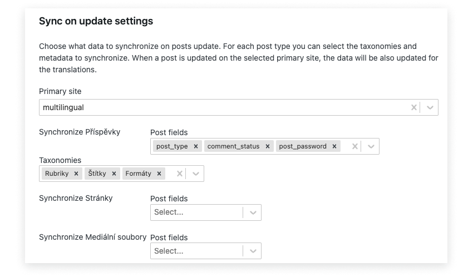Click empty space in Taxonomies field
Image resolution: width=473 pixels, height=277 pixels.
pos(170,174)
